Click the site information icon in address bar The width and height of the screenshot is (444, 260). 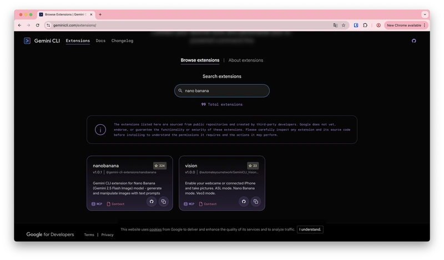(48, 25)
